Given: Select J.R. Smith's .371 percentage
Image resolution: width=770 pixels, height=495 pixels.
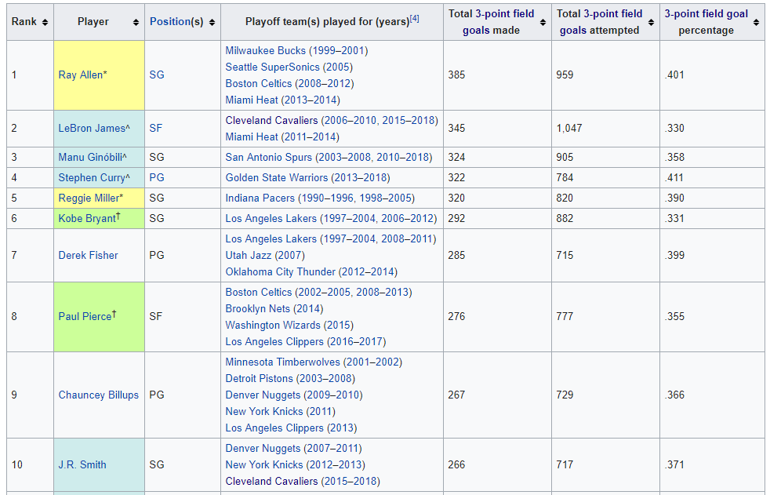Looking at the screenshot, I should point(674,464).
